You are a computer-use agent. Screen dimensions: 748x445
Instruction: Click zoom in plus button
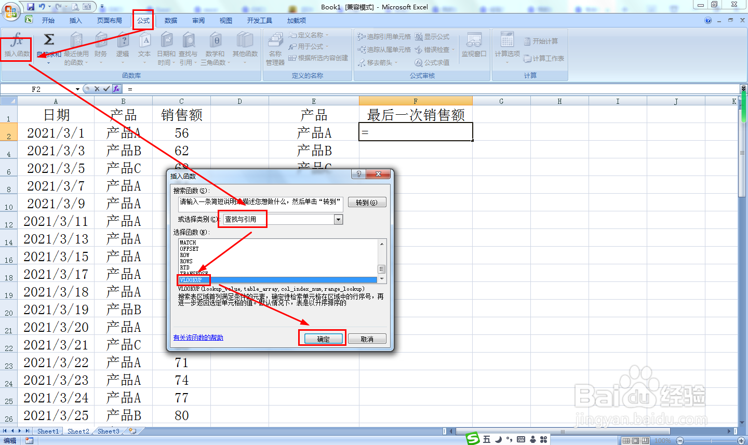(741, 440)
